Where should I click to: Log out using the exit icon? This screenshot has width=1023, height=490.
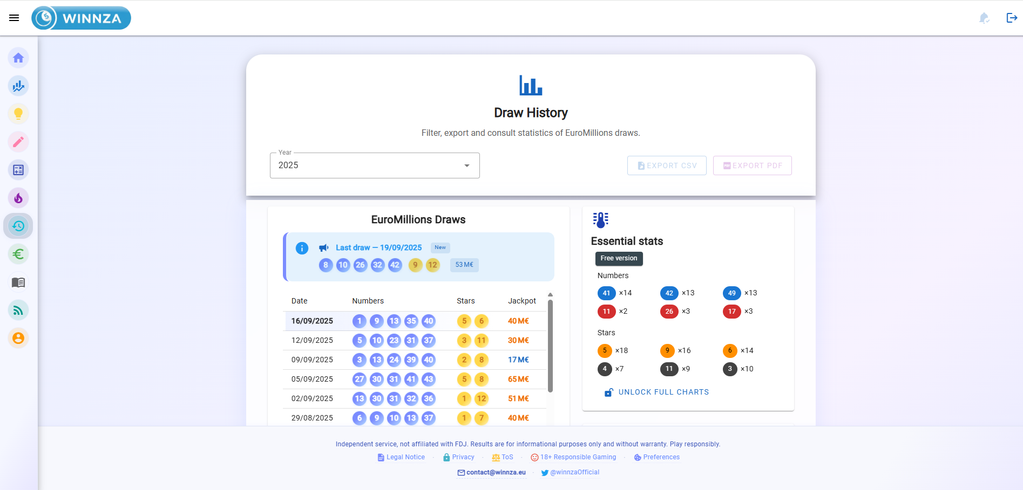pyautogui.click(x=1011, y=18)
